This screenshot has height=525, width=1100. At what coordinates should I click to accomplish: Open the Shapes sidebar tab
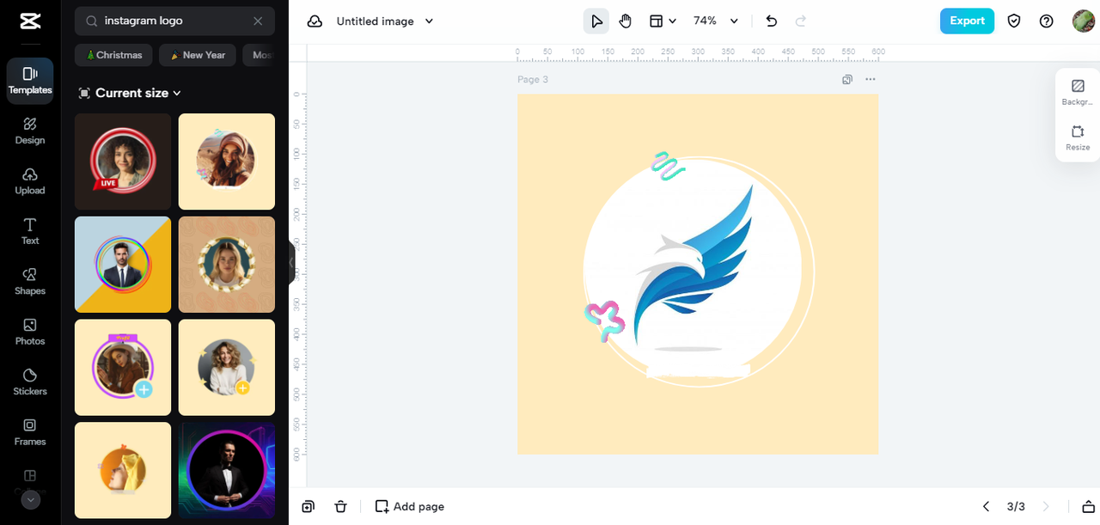point(30,282)
